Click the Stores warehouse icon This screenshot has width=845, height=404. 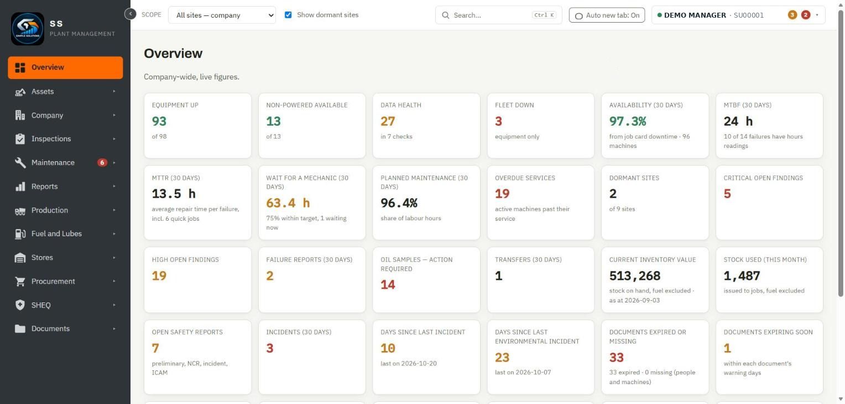pyautogui.click(x=20, y=258)
